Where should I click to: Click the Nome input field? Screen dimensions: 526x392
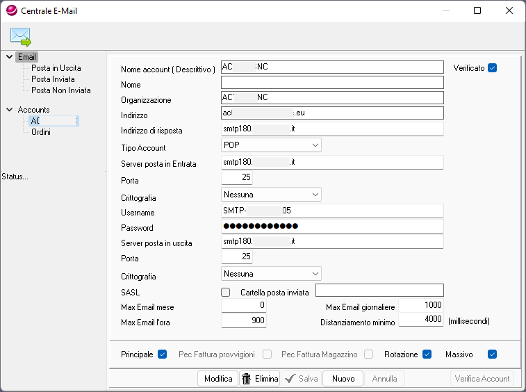tap(331, 83)
